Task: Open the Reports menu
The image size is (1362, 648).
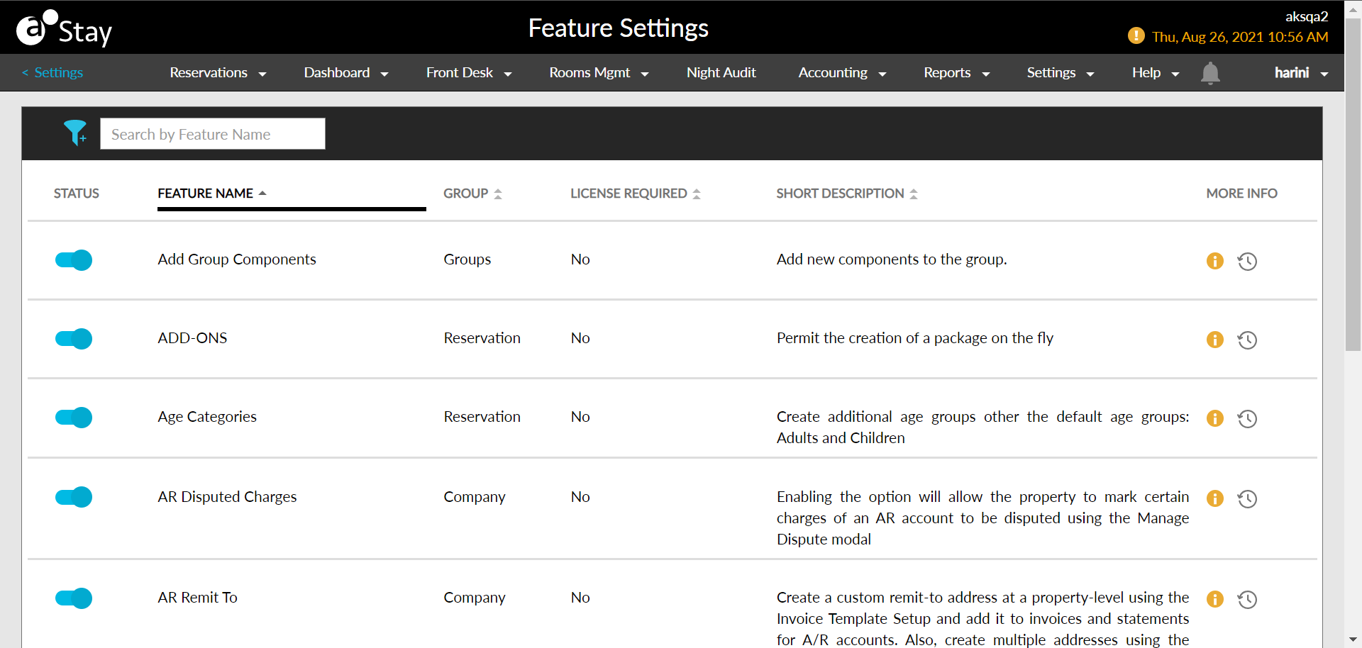Action: point(956,72)
